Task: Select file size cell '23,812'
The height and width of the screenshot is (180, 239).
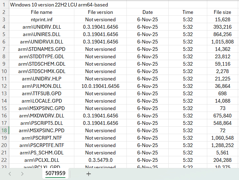Action: click(x=223, y=56)
